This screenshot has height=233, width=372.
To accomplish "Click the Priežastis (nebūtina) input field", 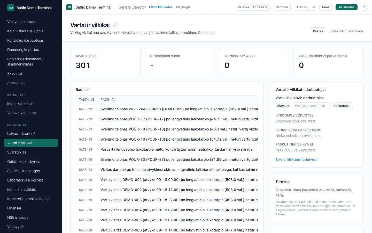I will click(x=311, y=106).
